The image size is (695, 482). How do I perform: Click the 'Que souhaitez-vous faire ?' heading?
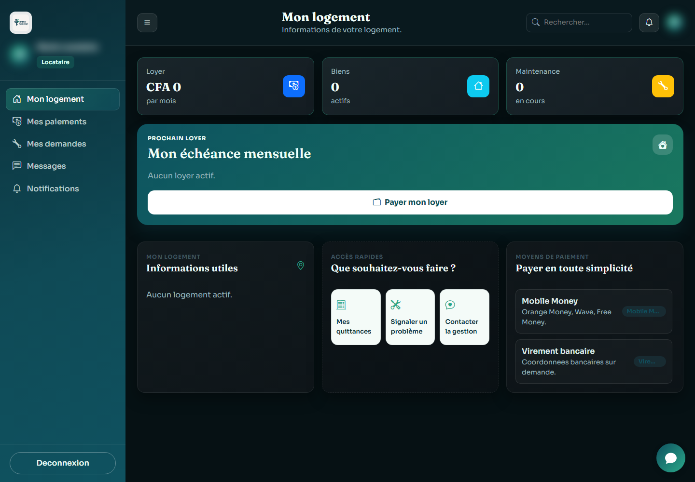[393, 268]
